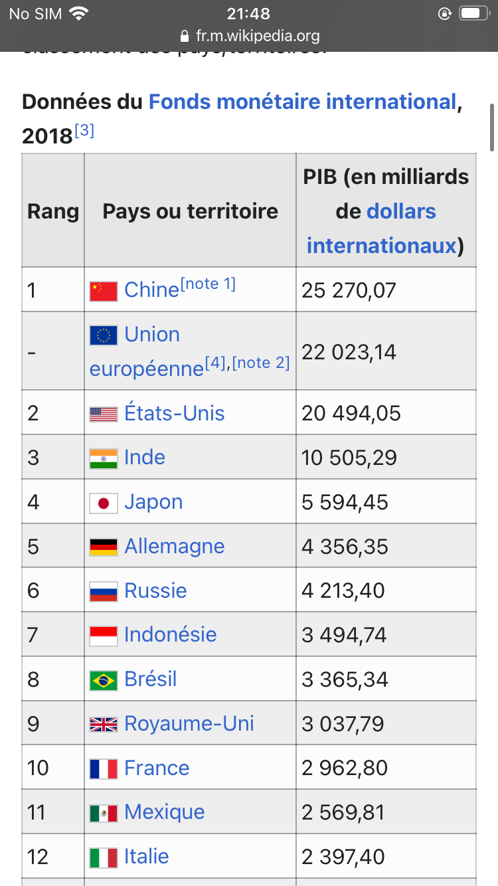Tap the United States flag icon
Viewport: 498px width, 886px height.
pyautogui.click(x=104, y=414)
